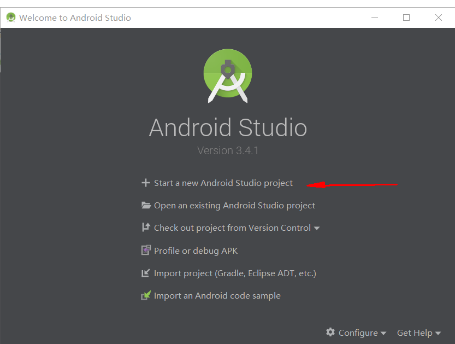Click the plus icon beside Start a new project

(x=146, y=183)
